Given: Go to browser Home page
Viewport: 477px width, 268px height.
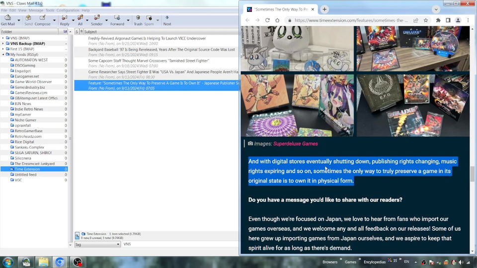Looking at the screenshot, I should 277,20.
